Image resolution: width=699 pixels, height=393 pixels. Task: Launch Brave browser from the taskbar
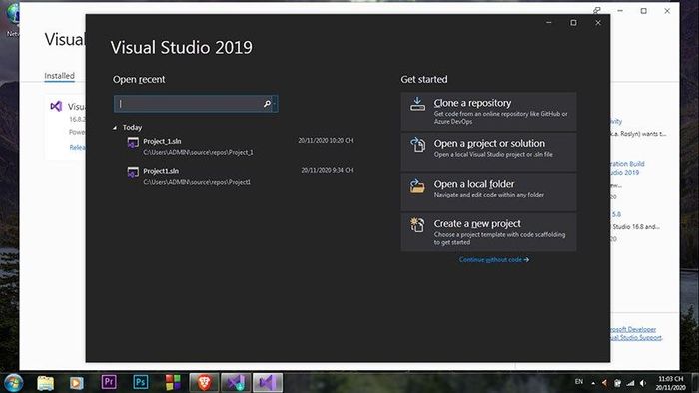coord(204,382)
